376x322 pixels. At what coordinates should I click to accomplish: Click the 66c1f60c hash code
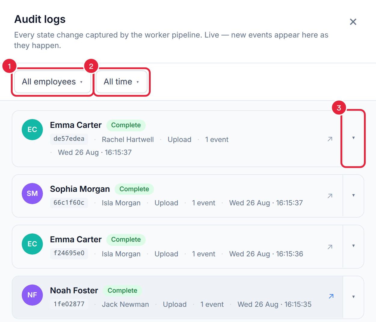point(69,203)
